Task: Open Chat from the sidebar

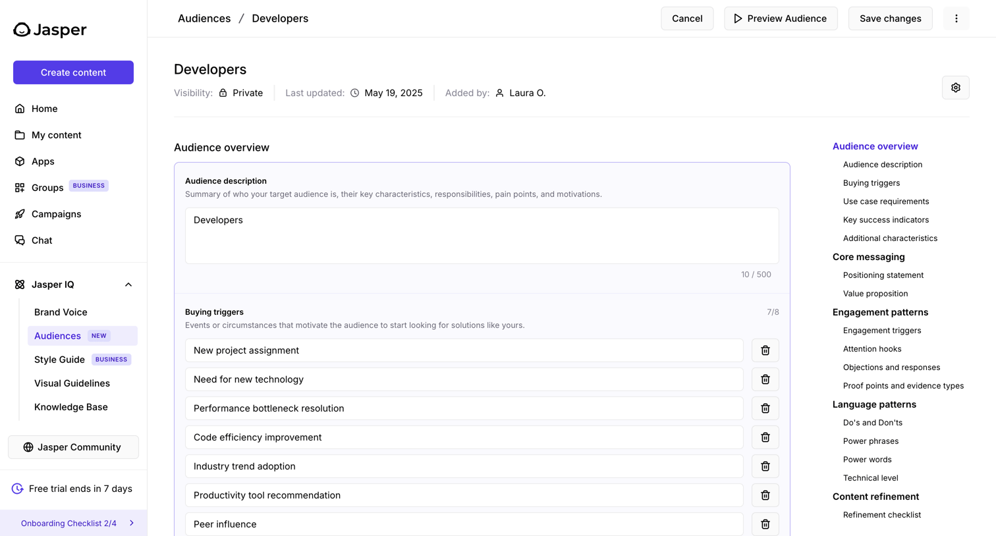Action: pos(41,240)
